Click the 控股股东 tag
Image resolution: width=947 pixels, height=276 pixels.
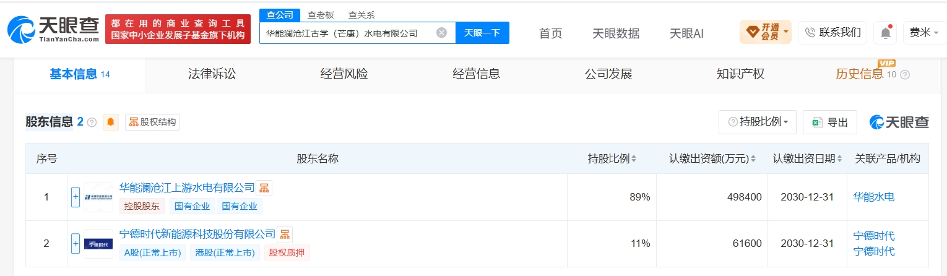(142, 206)
